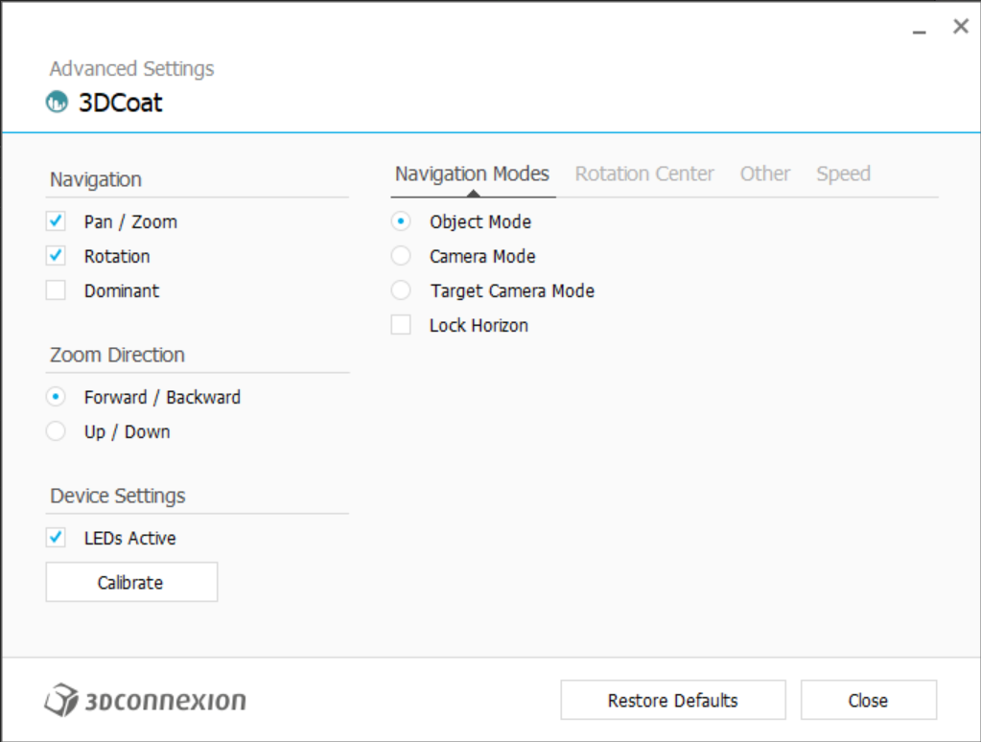Select the Navigation Modes tab
This screenshot has width=981, height=742.
point(473,174)
